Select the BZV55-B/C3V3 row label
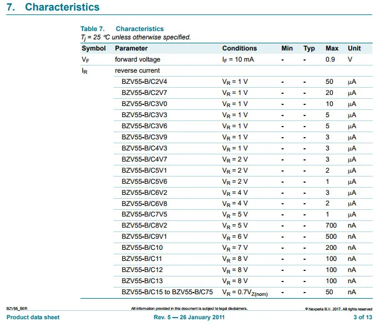 144,115
